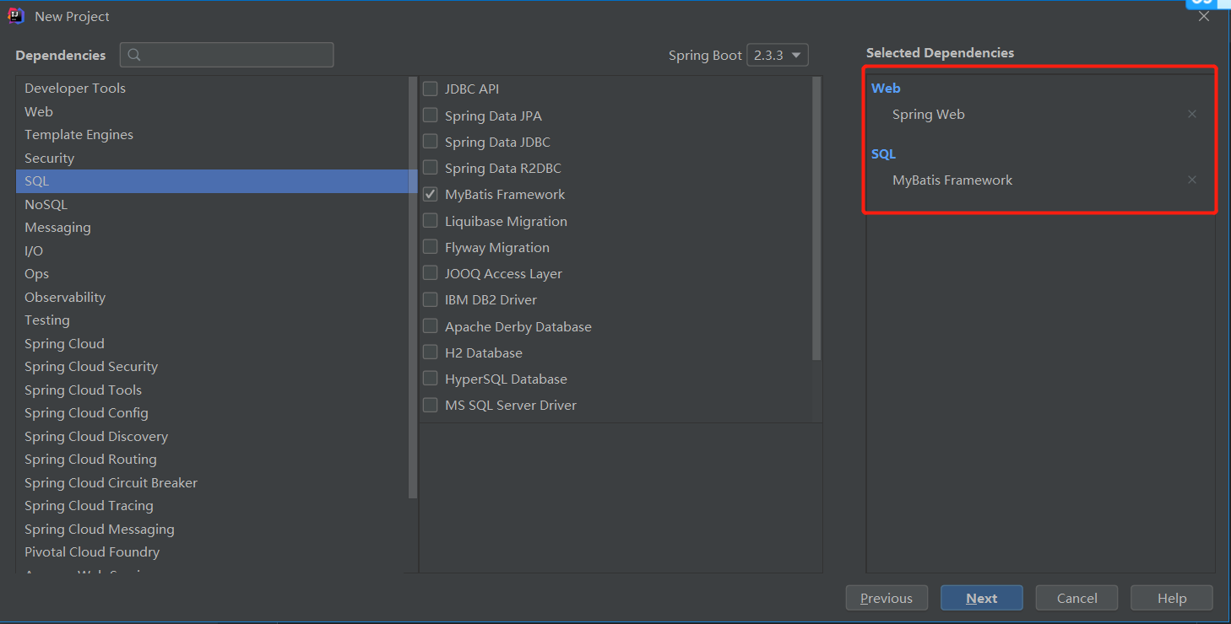Go back with the Previous button
The image size is (1231, 624).
(887, 598)
